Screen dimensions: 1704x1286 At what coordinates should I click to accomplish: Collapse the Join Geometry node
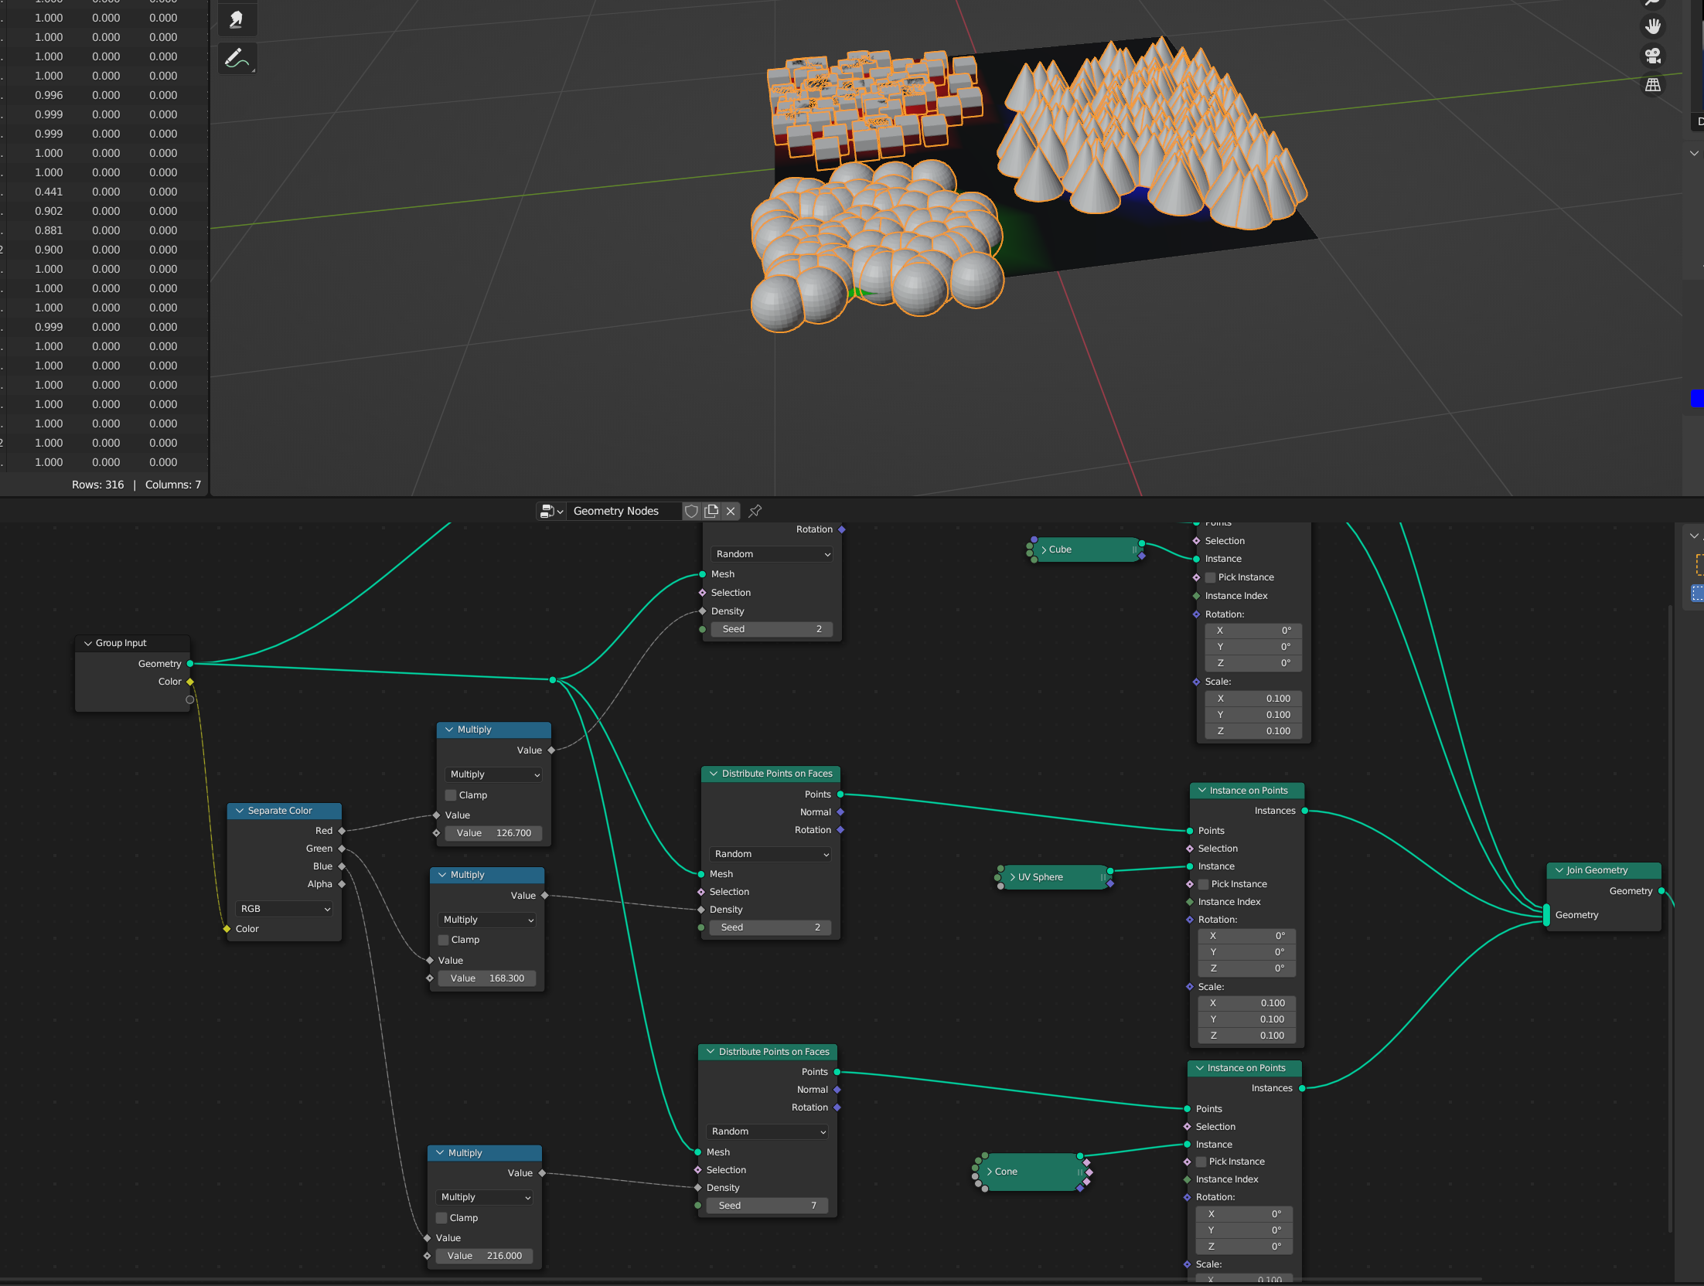click(x=1559, y=870)
